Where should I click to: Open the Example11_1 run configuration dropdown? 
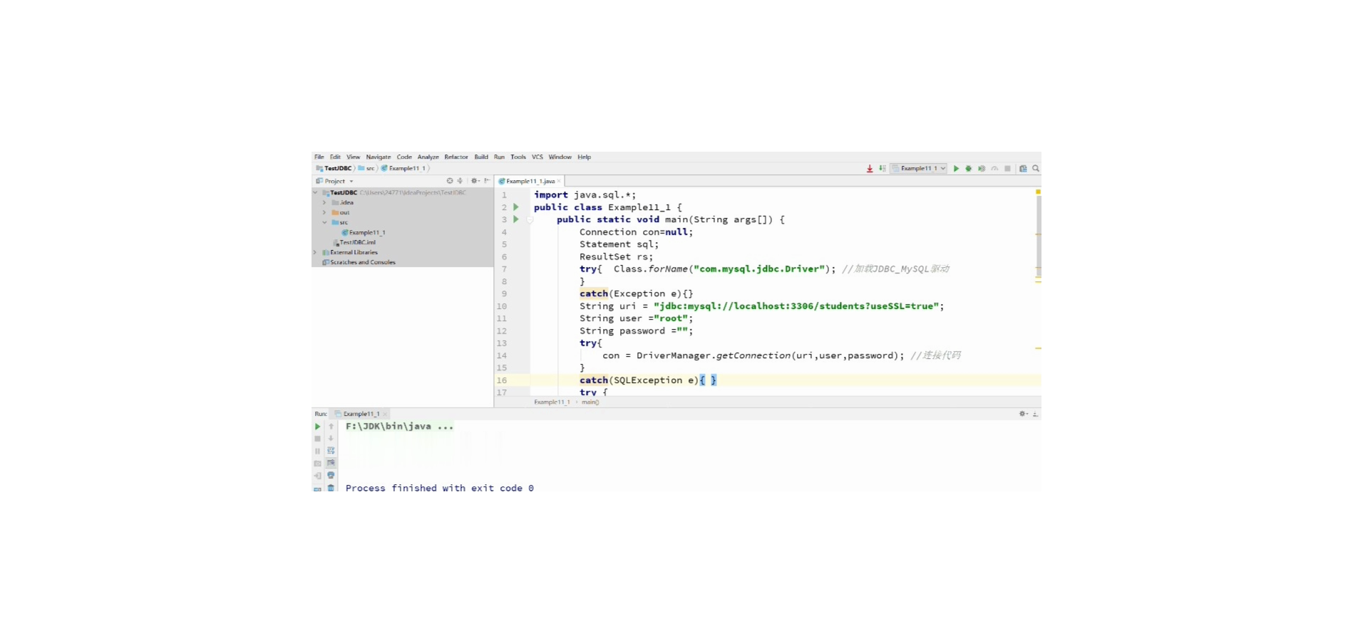pyautogui.click(x=919, y=169)
